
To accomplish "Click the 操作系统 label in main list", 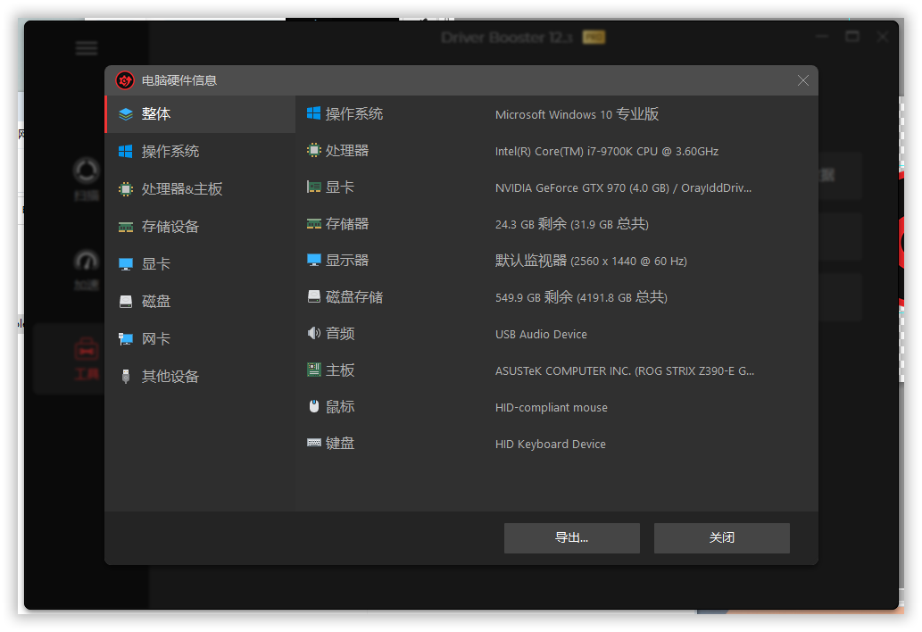I will pyautogui.click(x=354, y=113).
